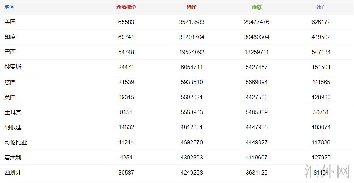Click India's new cases value 69741

point(126,37)
